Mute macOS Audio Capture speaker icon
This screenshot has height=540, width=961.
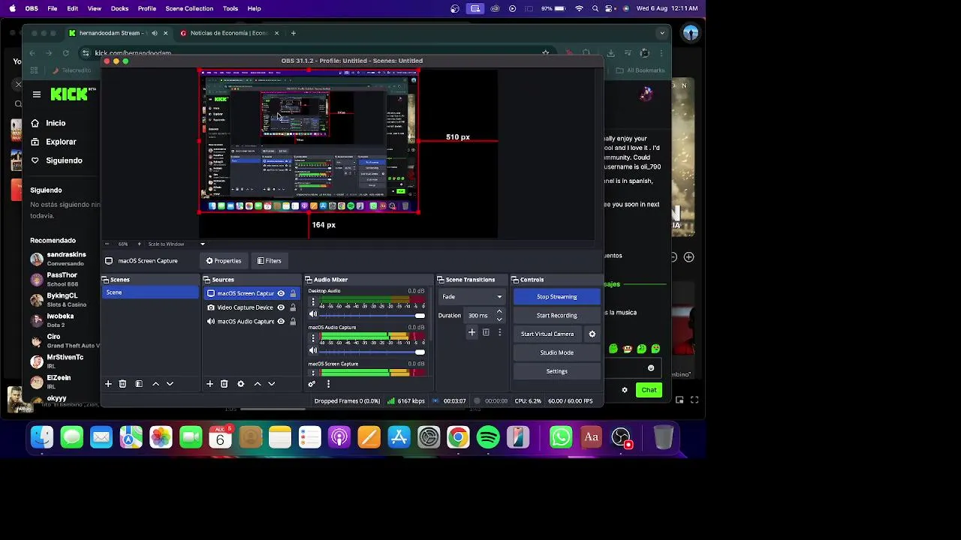313,351
